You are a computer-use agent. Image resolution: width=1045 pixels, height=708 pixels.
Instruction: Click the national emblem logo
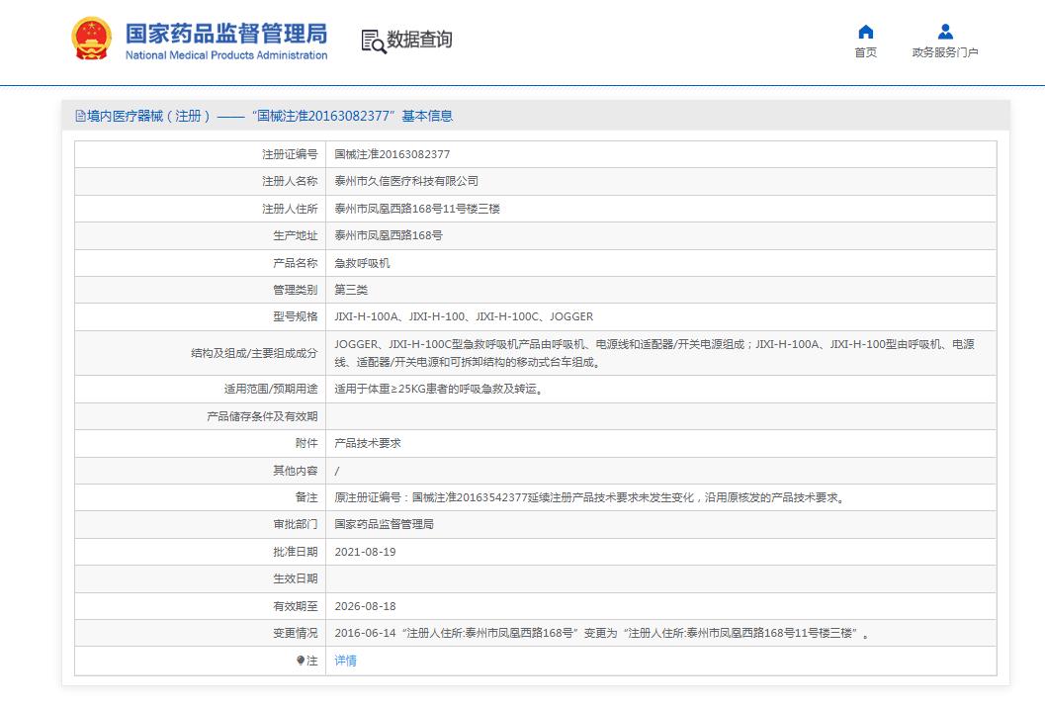92,40
